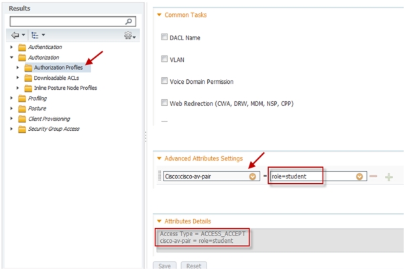Select Downloadable ACLs in the tree

[56, 78]
